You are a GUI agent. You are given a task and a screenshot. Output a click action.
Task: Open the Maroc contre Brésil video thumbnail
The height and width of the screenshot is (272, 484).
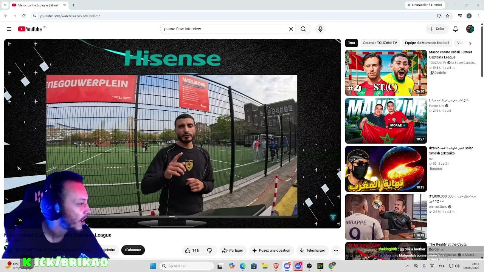tap(386, 73)
